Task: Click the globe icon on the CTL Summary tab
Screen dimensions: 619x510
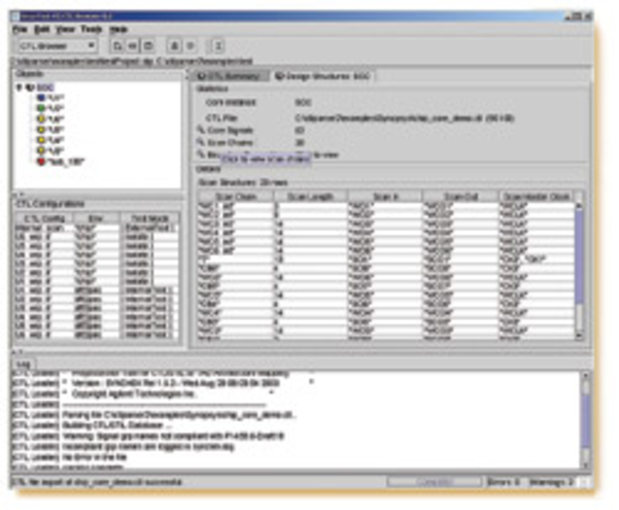Action: point(202,76)
